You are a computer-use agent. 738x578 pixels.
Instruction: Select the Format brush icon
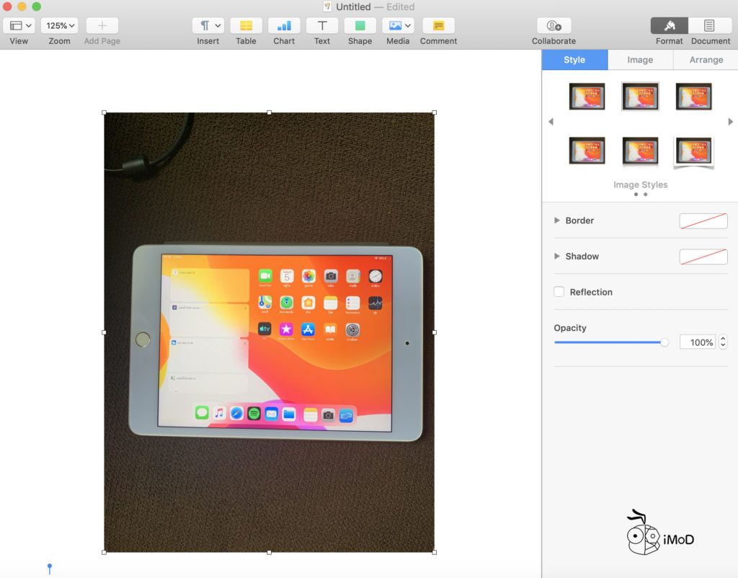pyautogui.click(x=669, y=27)
